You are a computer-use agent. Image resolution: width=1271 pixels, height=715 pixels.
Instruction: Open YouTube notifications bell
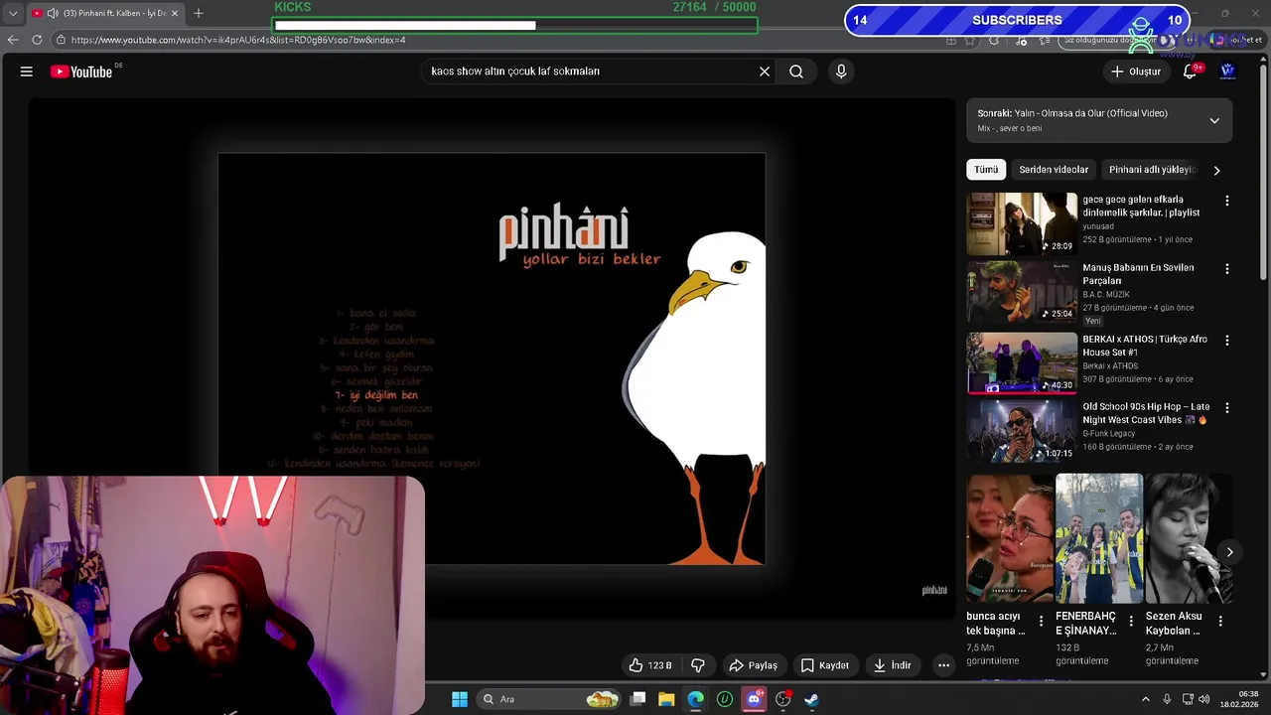[1190, 71]
